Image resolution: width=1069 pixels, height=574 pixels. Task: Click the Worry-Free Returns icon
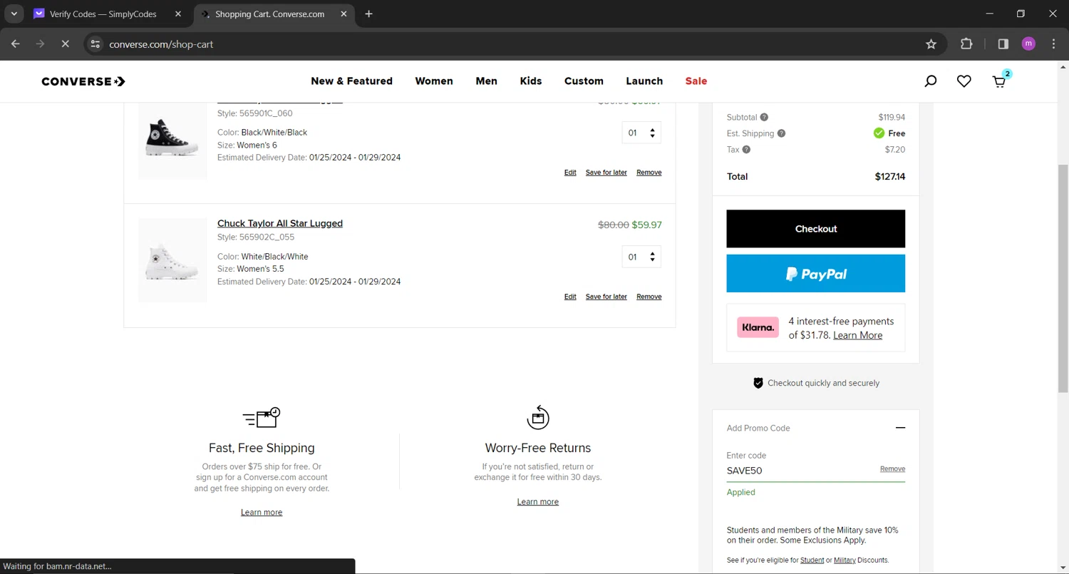tap(538, 417)
